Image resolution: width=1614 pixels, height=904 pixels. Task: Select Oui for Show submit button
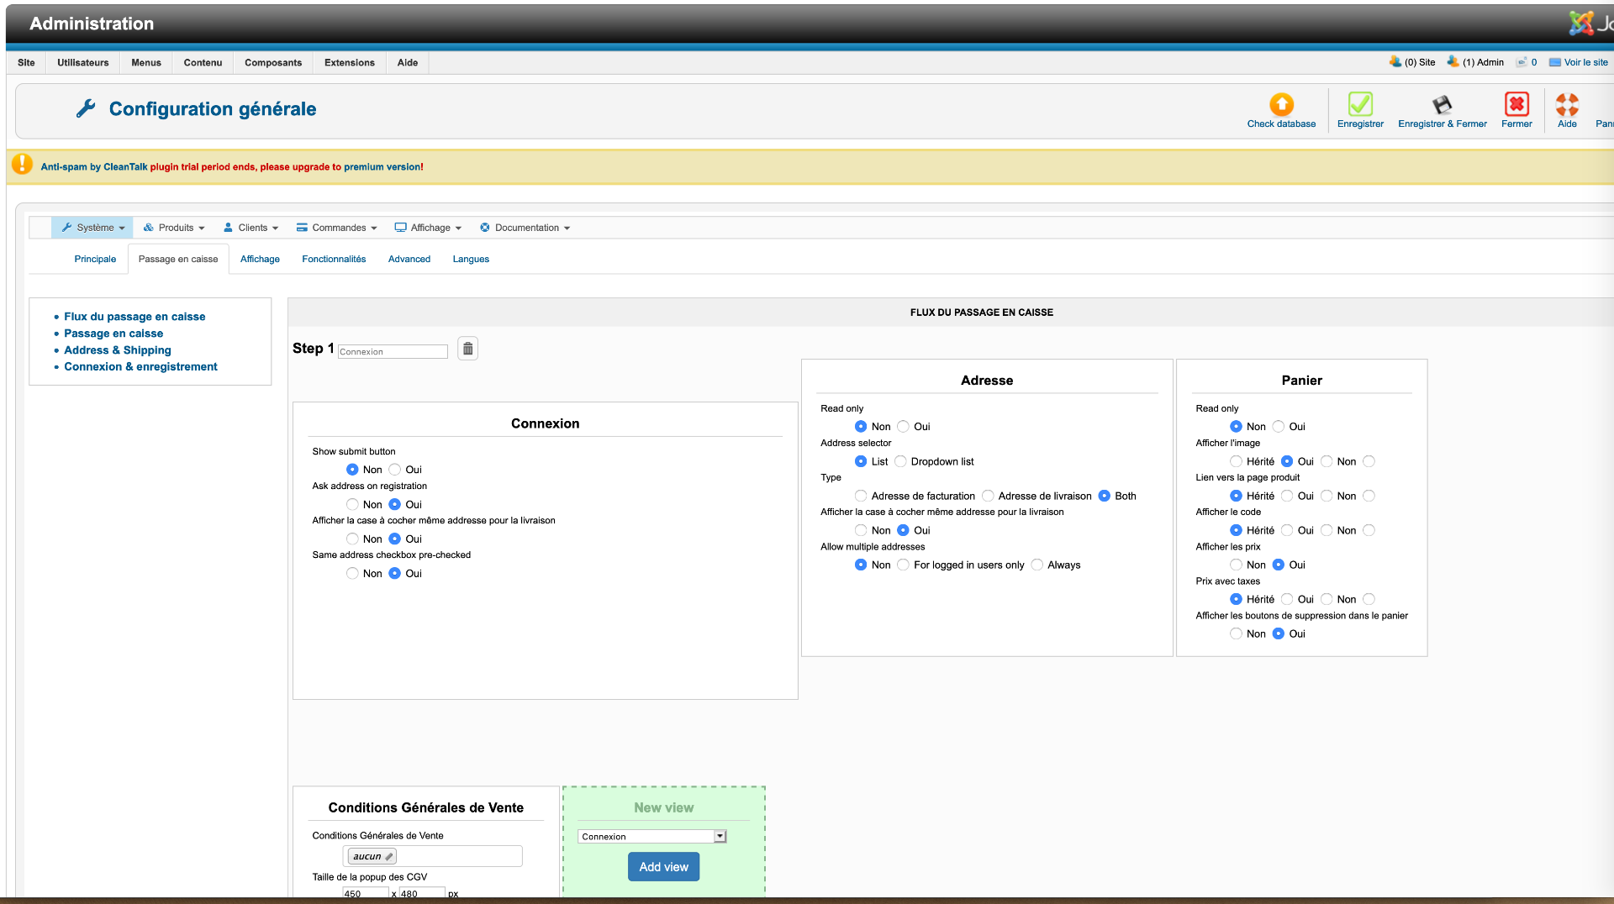(394, 470)
